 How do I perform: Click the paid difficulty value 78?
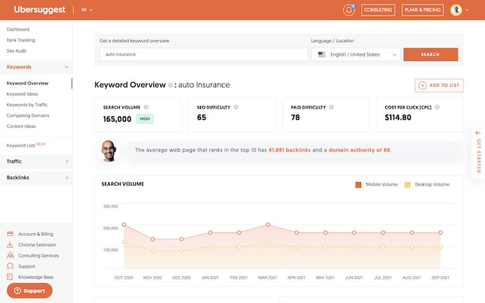pos(295,118)
